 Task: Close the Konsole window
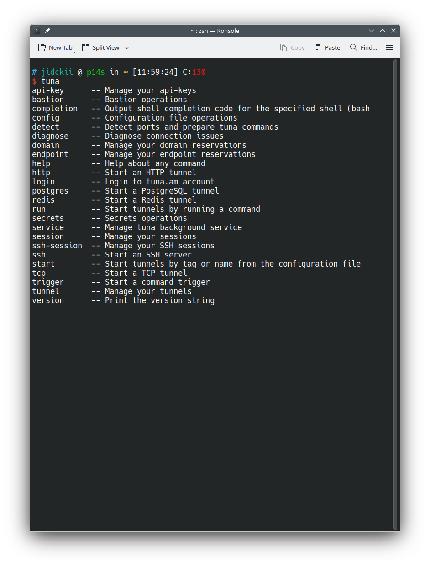(x=393, y=31)
